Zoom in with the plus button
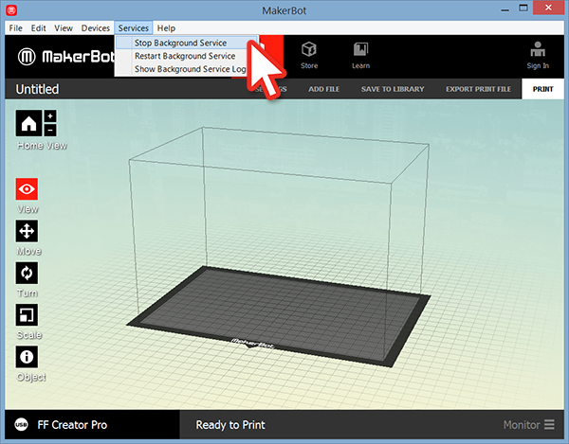 point(50,116)
